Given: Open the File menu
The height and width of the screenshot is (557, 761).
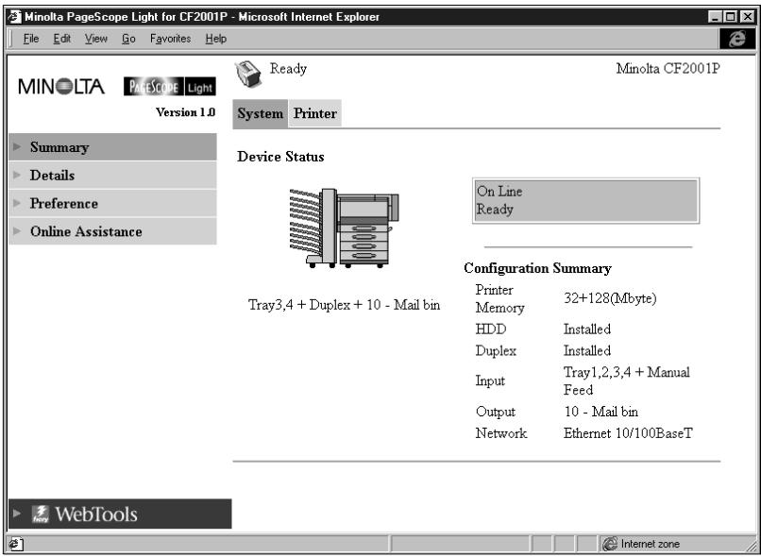Looking at the screenshot, I should (31, 39).
